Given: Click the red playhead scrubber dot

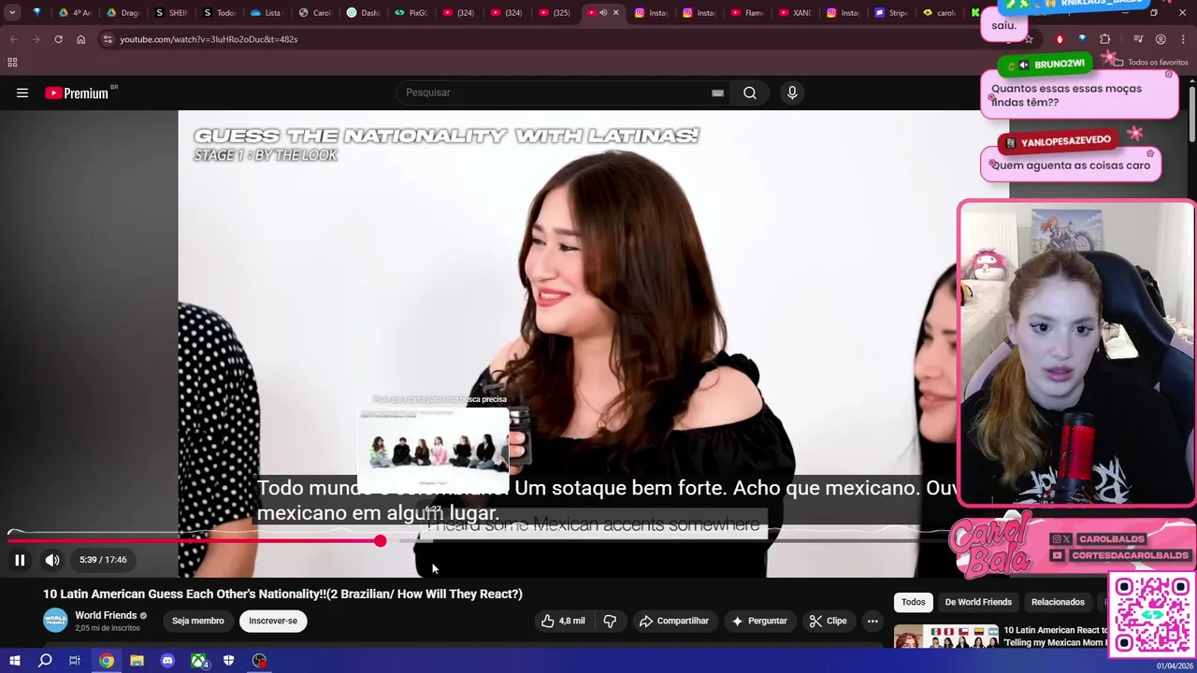Looking at the screenshot, I should click(380, 541).
